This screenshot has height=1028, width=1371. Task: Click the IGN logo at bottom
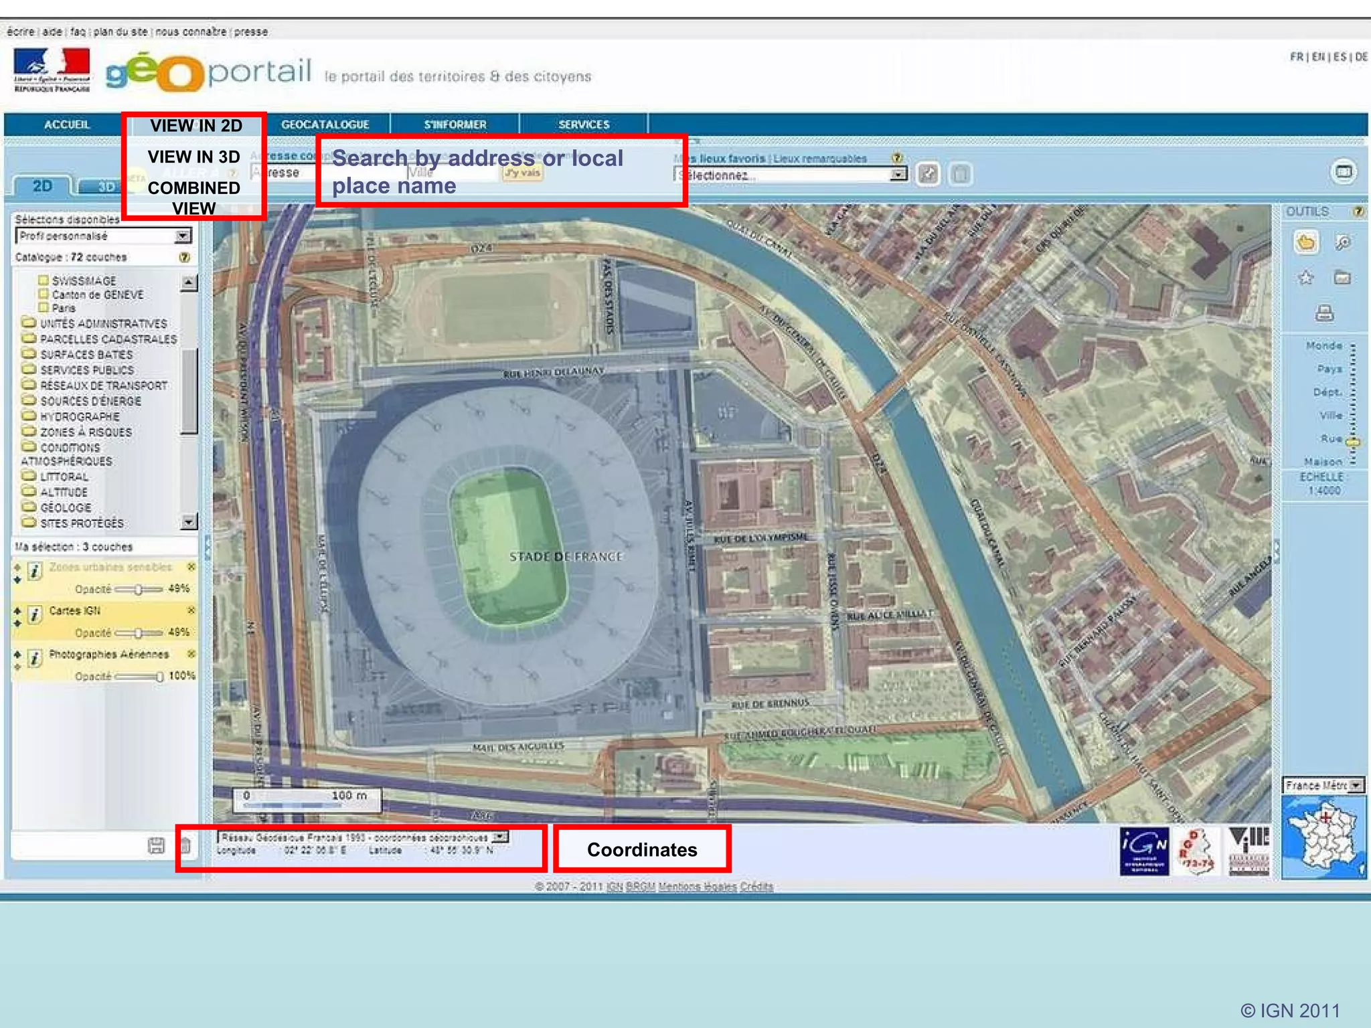tap(1144, 851)
